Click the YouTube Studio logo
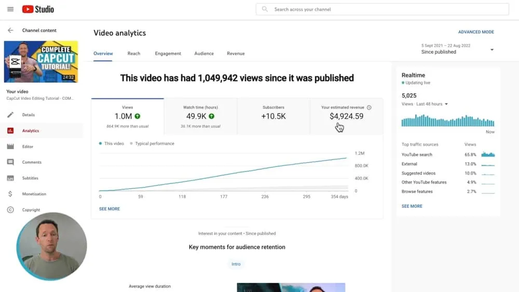519x292 pixels. 38,9
